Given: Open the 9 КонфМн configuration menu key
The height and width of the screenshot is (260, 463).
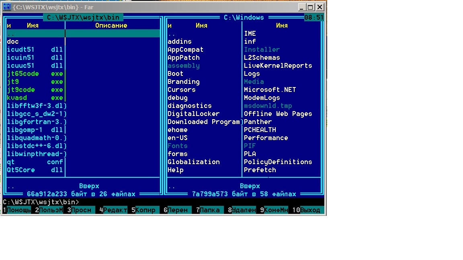Looking at the screenshot, I should coord(276,210).
